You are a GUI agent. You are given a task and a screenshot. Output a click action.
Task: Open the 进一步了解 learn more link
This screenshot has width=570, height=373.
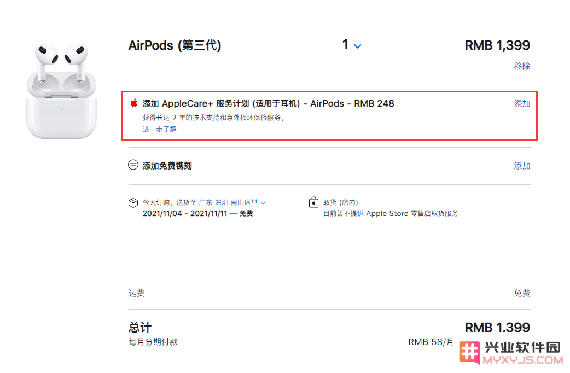(160, 129)
